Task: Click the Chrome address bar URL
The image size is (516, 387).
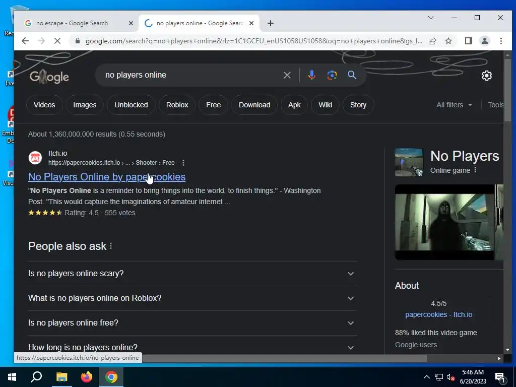Action: click(253, 41)
